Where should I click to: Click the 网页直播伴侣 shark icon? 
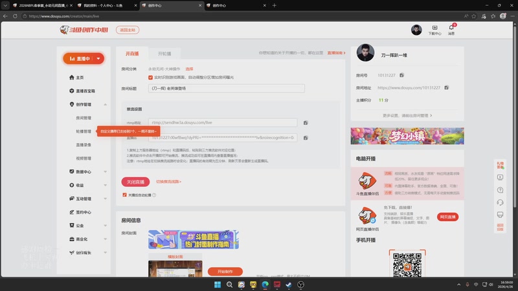pyautogui.click(x=367, y=216)
